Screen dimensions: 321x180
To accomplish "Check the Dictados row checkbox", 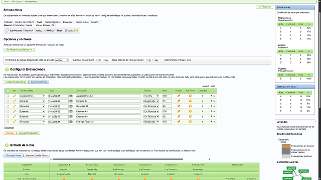I will 8,106.
